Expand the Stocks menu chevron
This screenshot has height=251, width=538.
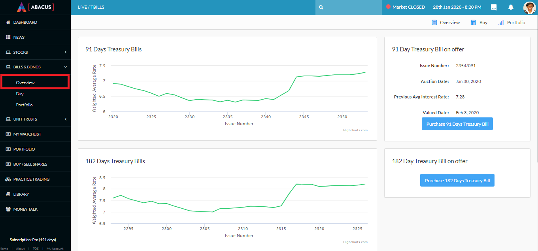pos(66,52)
